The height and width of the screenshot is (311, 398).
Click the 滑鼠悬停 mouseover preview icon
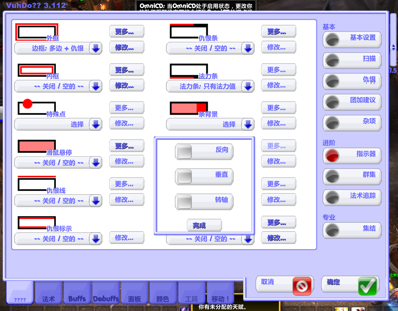click(37, 146)
